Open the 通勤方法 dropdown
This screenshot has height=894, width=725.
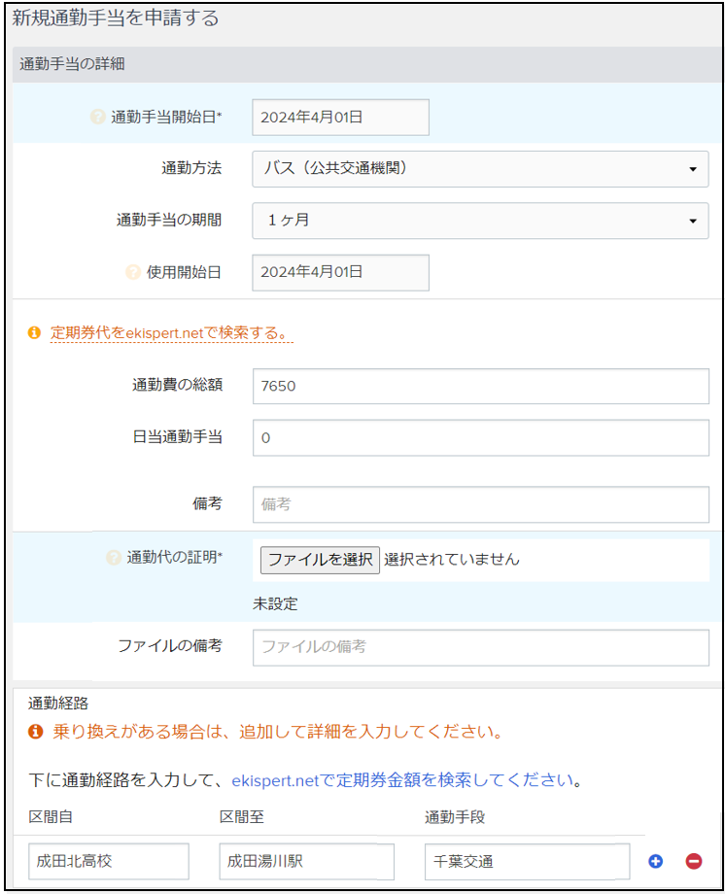pos(480,169)
